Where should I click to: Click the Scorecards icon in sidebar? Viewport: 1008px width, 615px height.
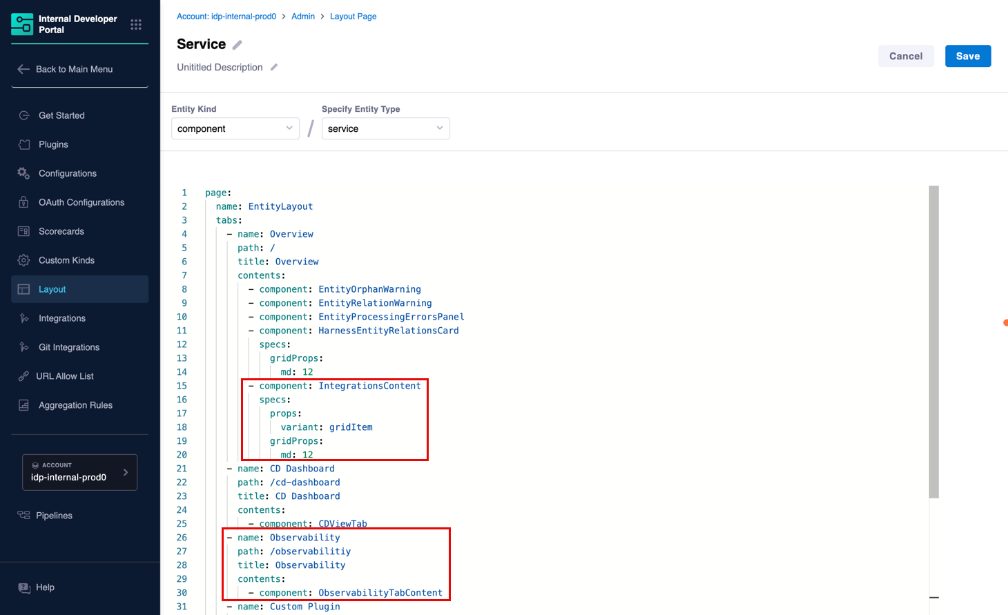[x=23, y=231]
